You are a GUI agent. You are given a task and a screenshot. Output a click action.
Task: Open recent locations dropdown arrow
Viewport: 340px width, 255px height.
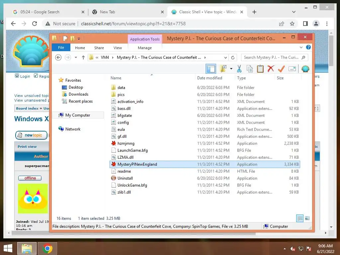(x=76, y=57)
